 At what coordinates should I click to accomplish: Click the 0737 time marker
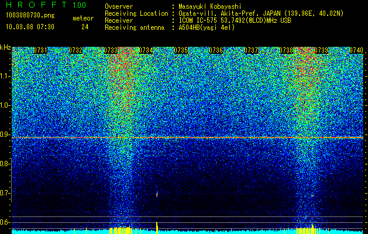tap(251, 50)
